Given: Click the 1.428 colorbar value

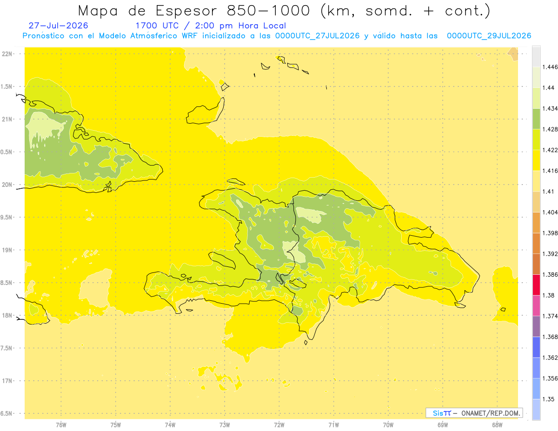Looking at the screenshot, I should 550,129.
